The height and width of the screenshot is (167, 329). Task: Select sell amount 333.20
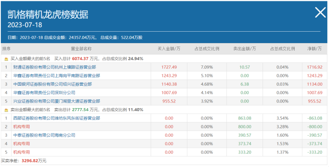[245, 152]
